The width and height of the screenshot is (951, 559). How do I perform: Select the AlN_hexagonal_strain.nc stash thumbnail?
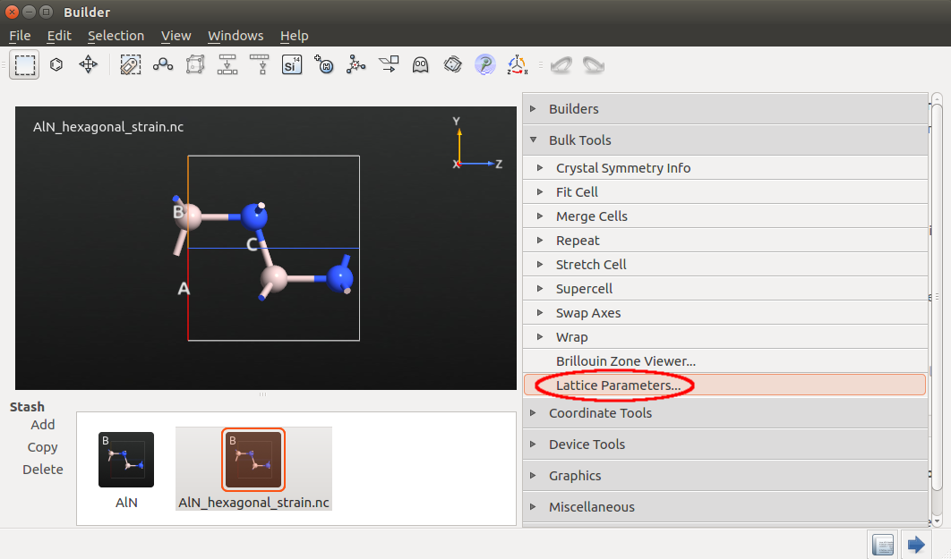253,459
